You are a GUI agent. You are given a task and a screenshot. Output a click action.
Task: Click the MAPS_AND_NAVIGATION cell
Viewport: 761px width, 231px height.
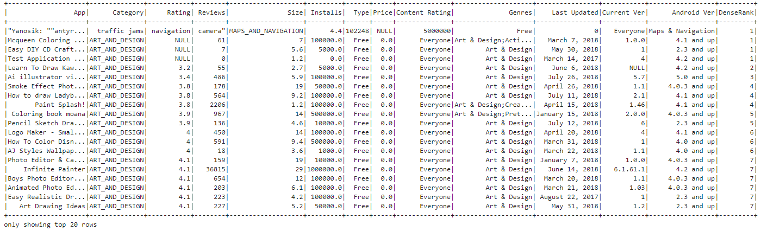point(267,31)
